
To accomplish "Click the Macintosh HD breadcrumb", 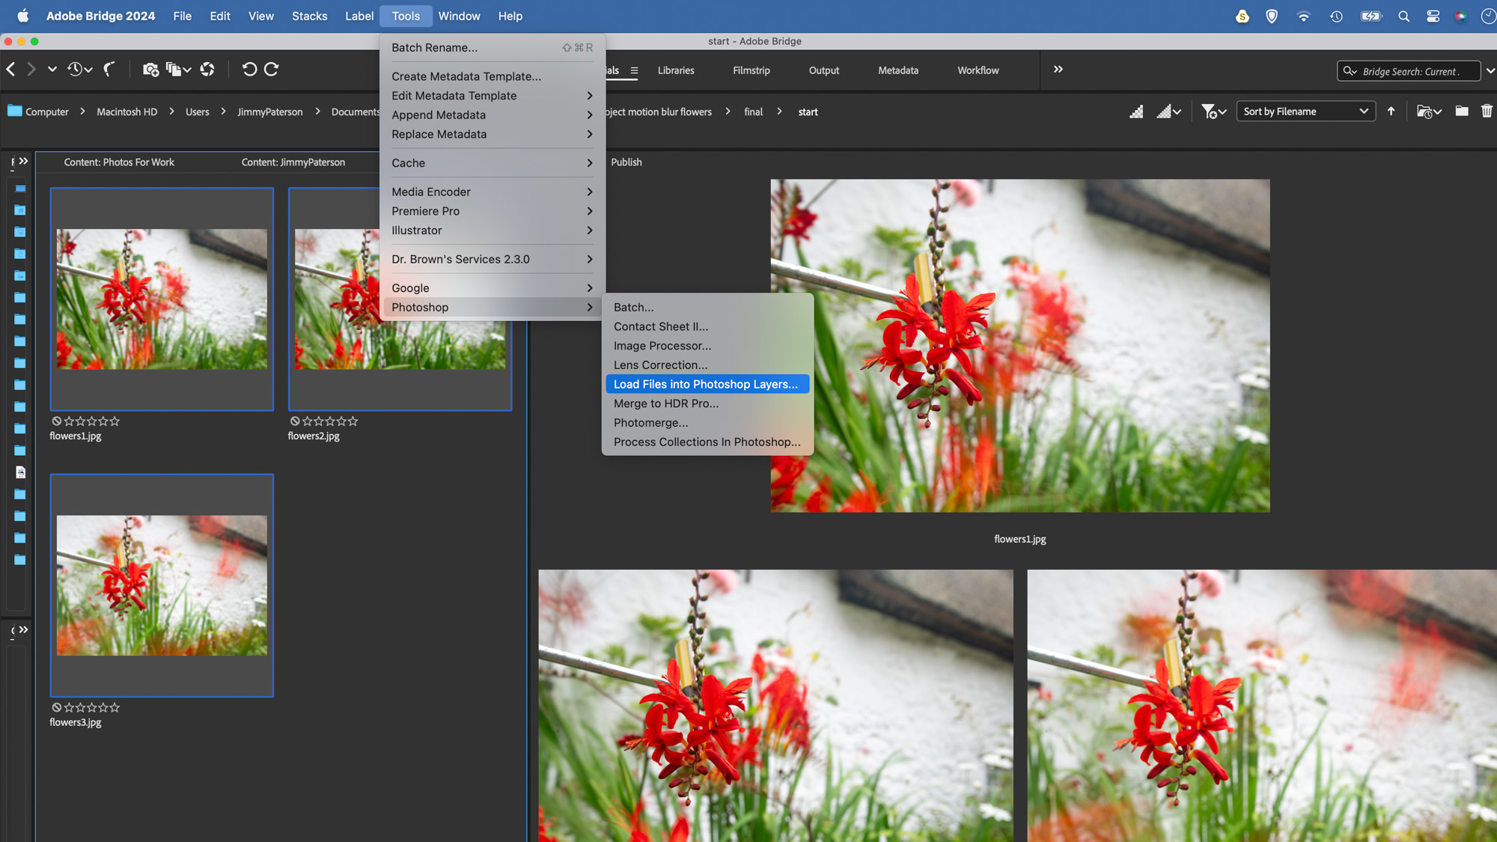I will tap(126, 112).
